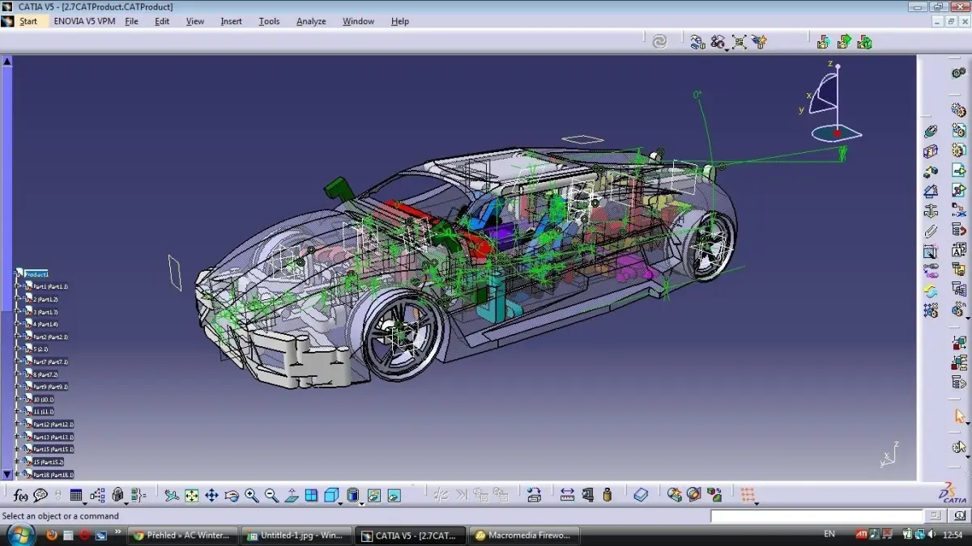
Task: Click the Select arrow tool in right toolbar
Action: click(959, 417)
